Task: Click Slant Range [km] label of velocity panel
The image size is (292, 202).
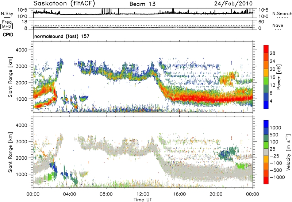Action: (x=10, y=152)
